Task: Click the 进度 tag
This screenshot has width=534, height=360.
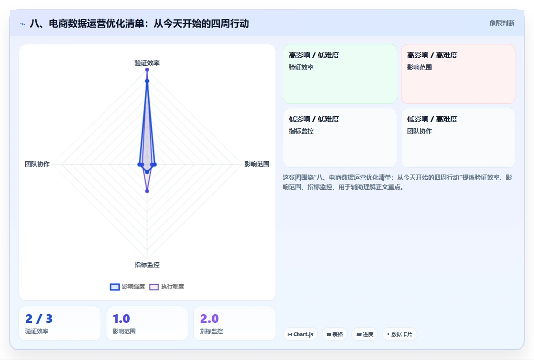Action: pos(365,334)
